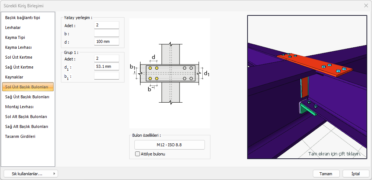Open the M12 - ISO 8.8 bolt selector

(x=169, y=145)
